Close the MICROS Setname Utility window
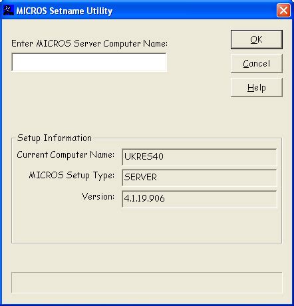294x306 pixels. 283,10
